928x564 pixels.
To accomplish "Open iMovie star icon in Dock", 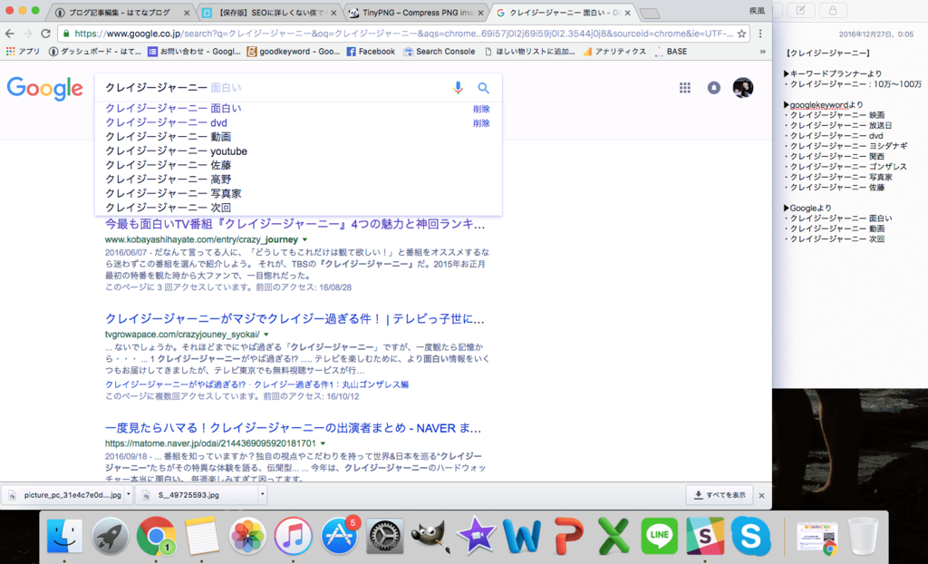I will [x=477, y=536].
